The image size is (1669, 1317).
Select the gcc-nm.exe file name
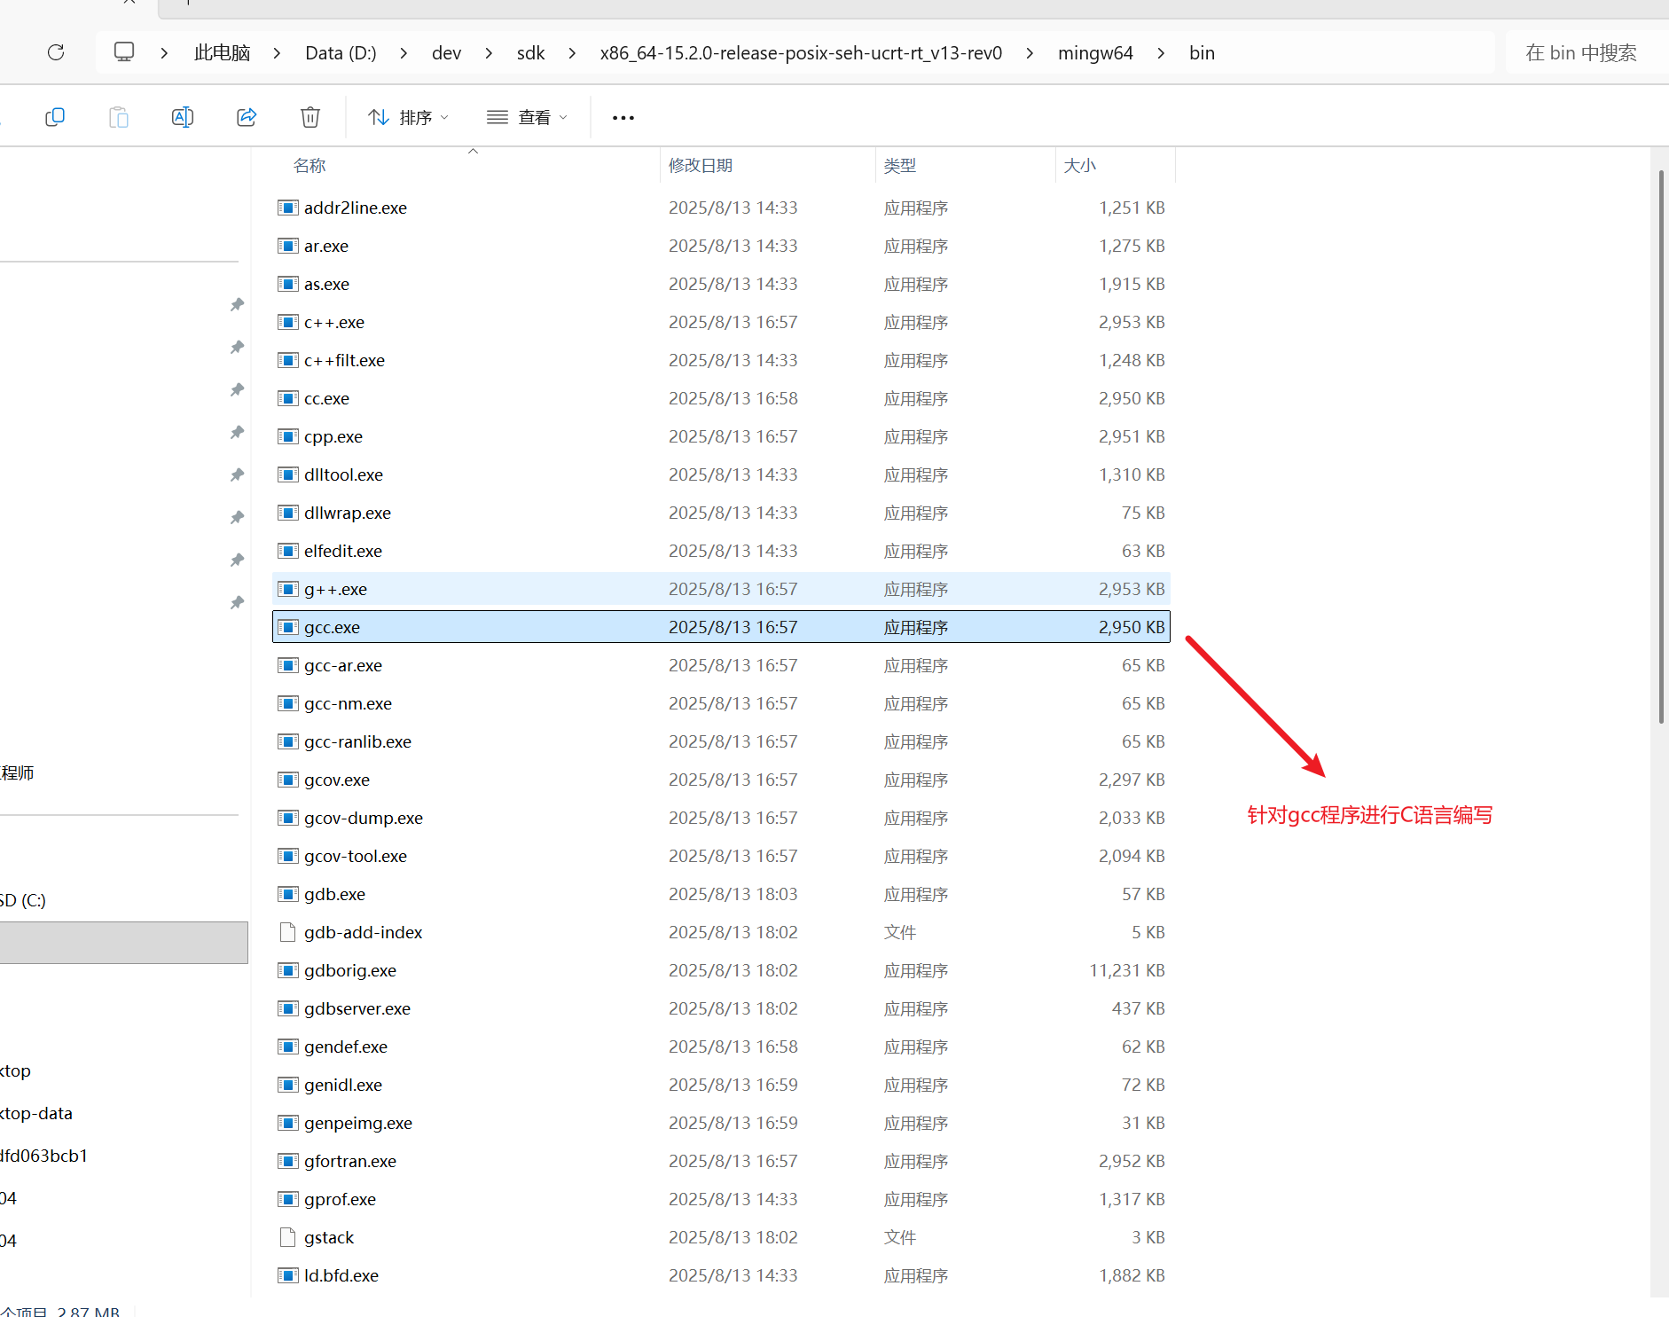tap(348, 703)
